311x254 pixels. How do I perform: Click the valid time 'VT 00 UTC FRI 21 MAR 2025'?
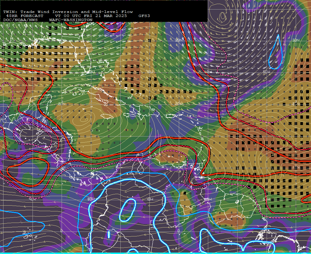[91, 16]
